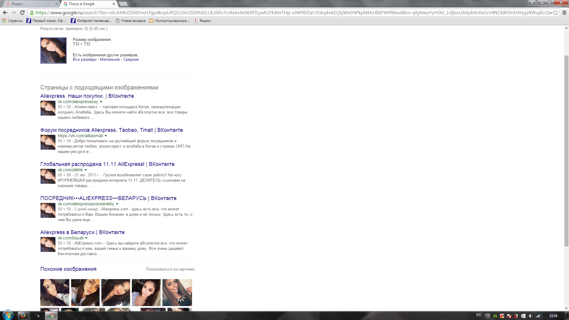Open 'Глобальная распродажа 11.11 AliExpress!' result
The height and width of the screenshot is (320, 569).
[107, 164]
